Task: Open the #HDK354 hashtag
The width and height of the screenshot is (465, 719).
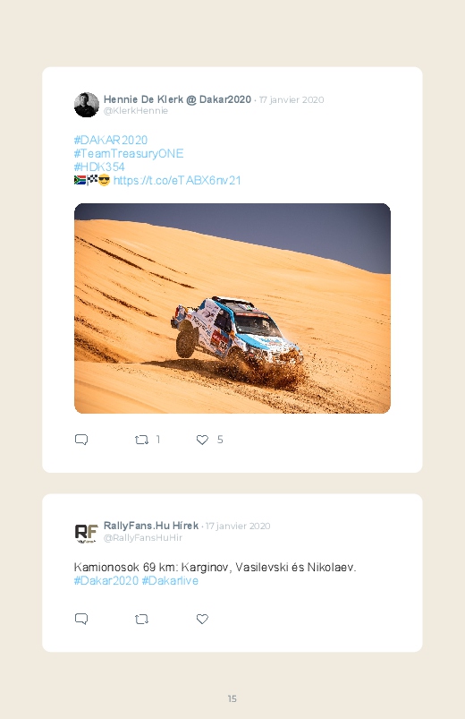Action: tap(99, 167)
